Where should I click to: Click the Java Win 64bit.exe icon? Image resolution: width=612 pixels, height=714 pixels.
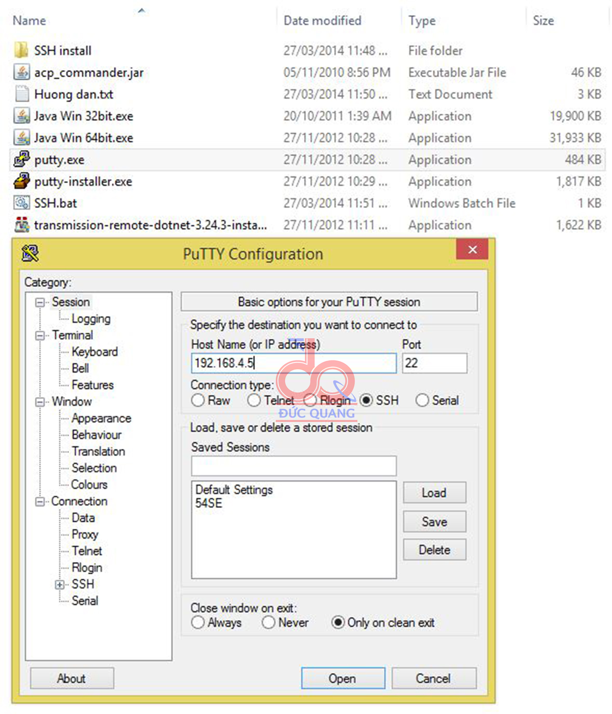click(21, 138)
